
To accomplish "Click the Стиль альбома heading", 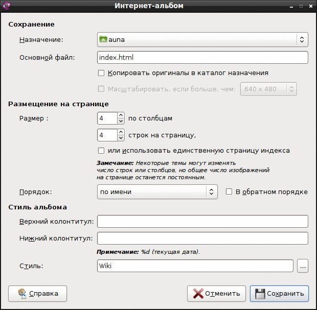I will [x=38, y=207].
